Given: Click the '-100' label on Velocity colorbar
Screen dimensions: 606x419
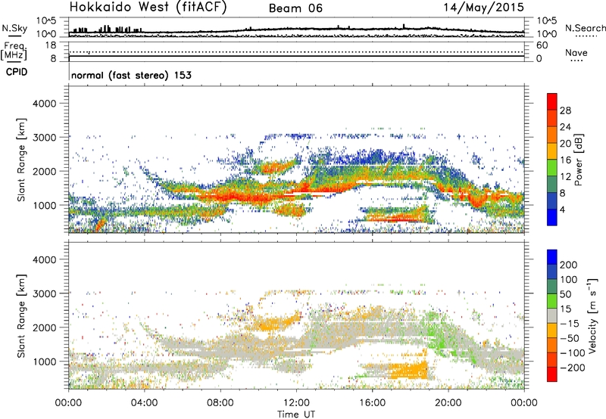Looking at the screenshot, I should pos(573,353).
